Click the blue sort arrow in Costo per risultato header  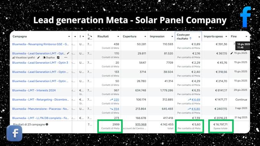(190, 39)
